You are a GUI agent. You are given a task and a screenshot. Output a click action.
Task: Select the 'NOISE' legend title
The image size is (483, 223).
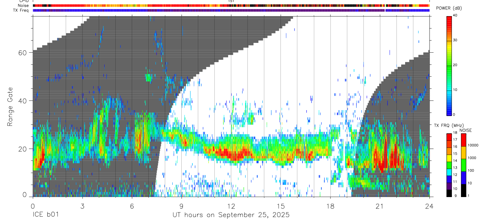coord(466,130)
